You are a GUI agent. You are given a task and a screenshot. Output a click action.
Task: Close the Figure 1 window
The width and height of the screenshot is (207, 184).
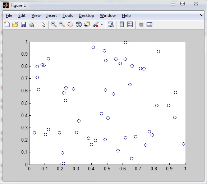click(x=196, y=4)
